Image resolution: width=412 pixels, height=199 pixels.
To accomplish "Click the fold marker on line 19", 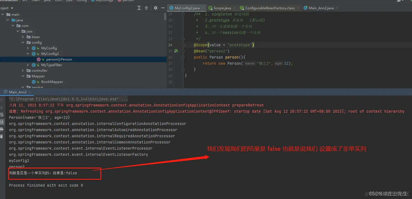I will pyautogui.click(x=183, y=14).
